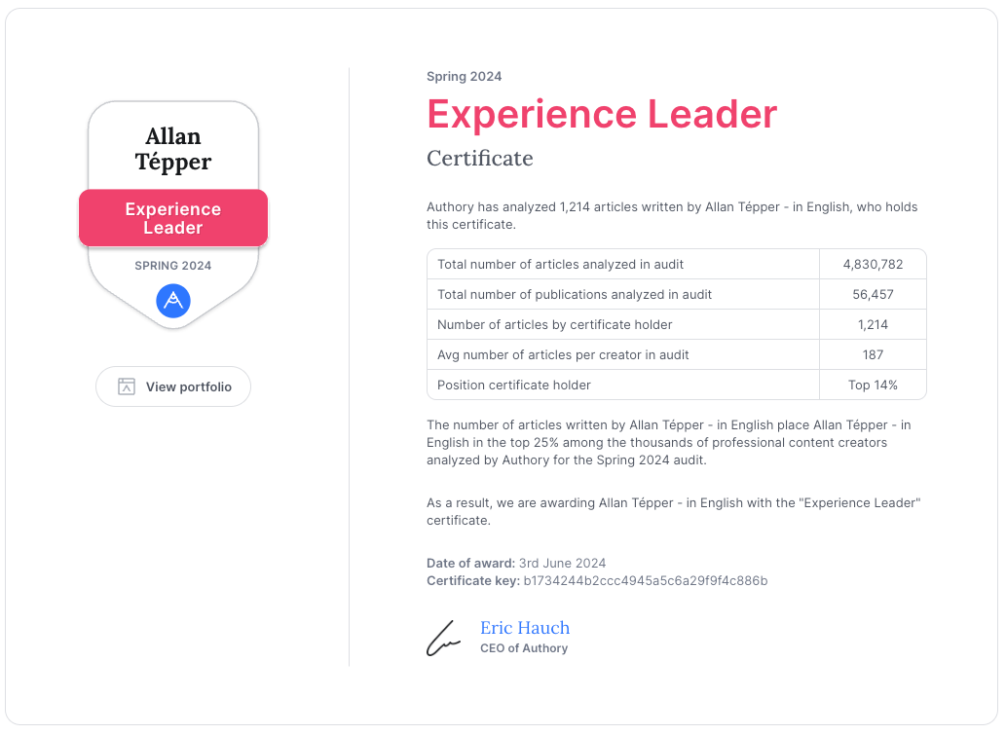This screenshot has height=735, width=1006.
Task: Open the View portfolio button
Action: (173, 386)
